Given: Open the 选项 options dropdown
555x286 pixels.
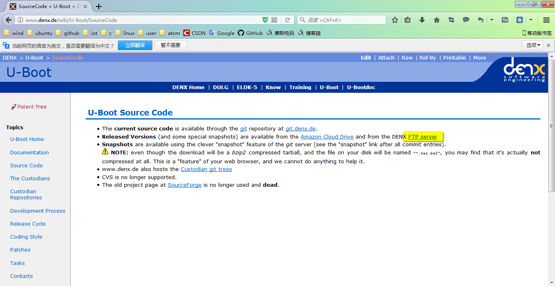Looking at the screenshot, I should point(533,45).
